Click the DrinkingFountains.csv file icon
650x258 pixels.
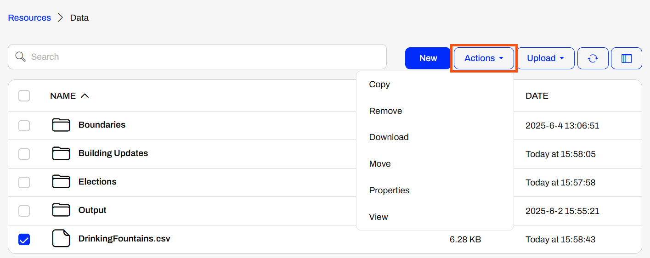(x=61, y=239)
